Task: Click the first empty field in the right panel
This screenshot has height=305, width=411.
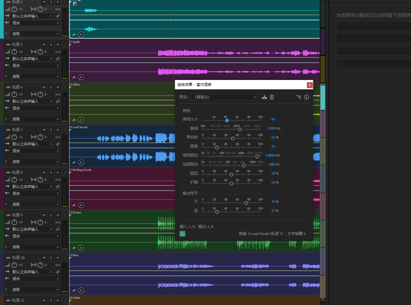Action: click(x=373, y=26)
